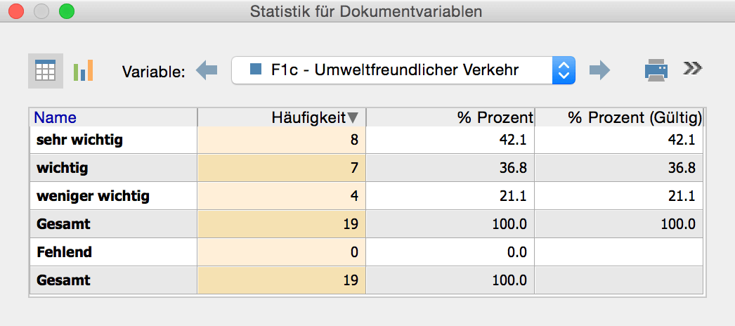Select the 'sehr wichtig' row
The width and height of the screenshot is (735, 326).
tap(79, 140)
